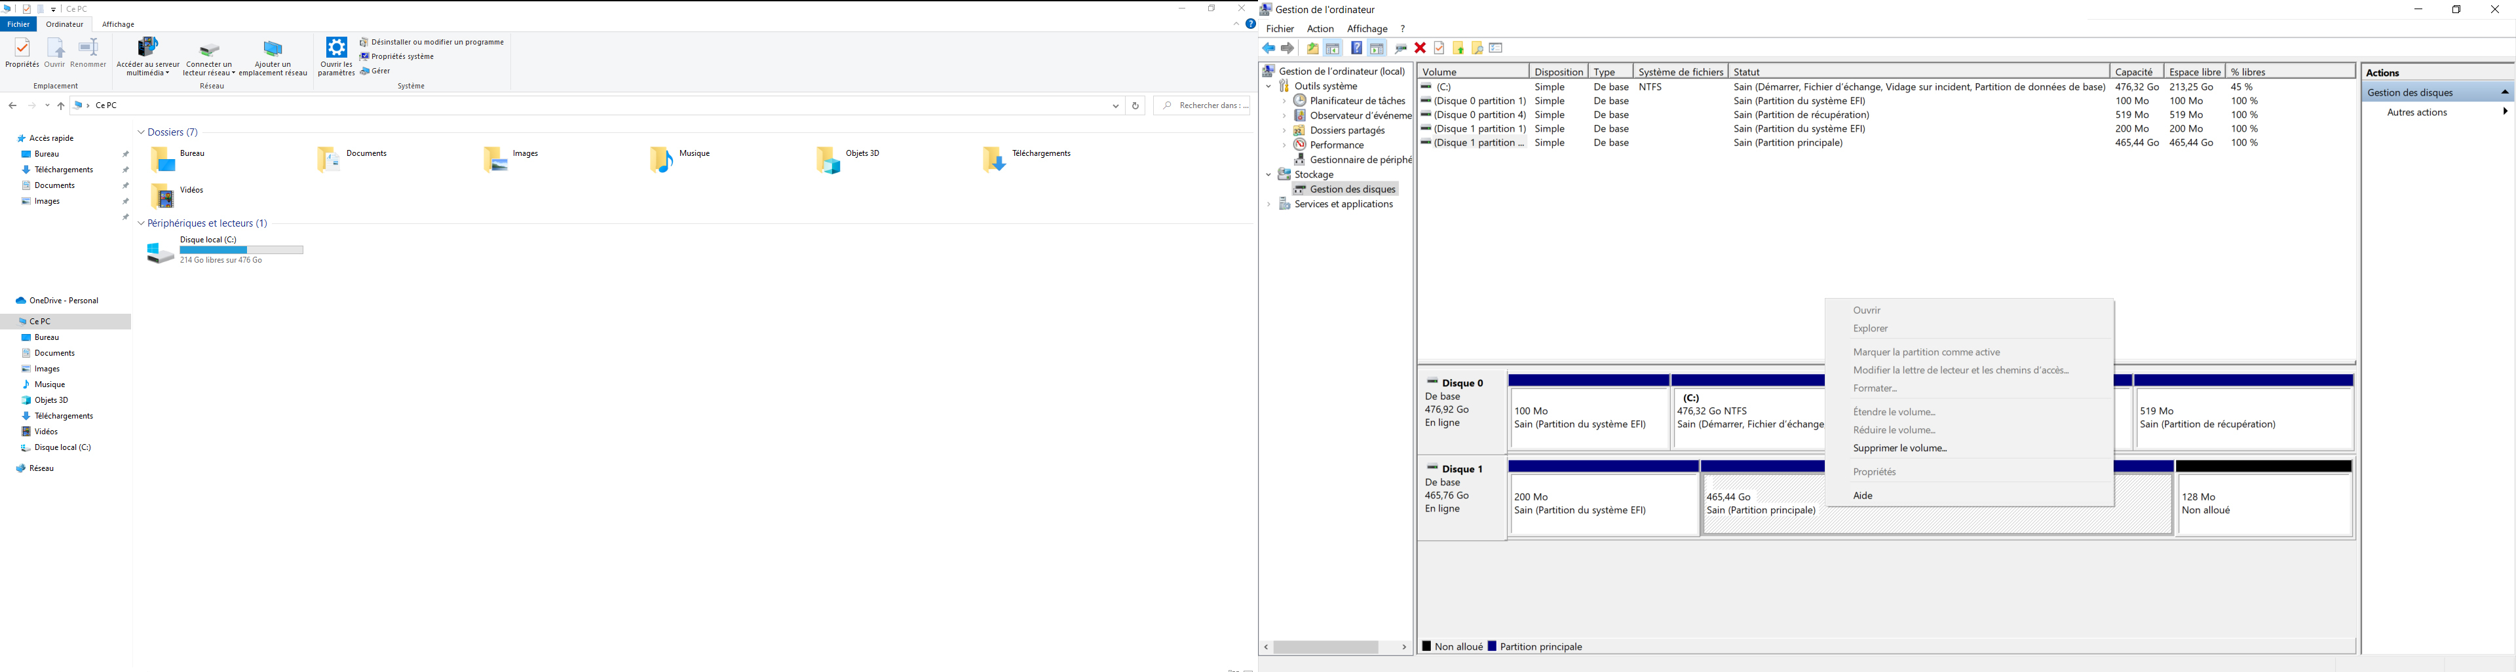Open Ouvrir les paramètres gear in ribbon
2516x672 pixels.
pos(336,58)
